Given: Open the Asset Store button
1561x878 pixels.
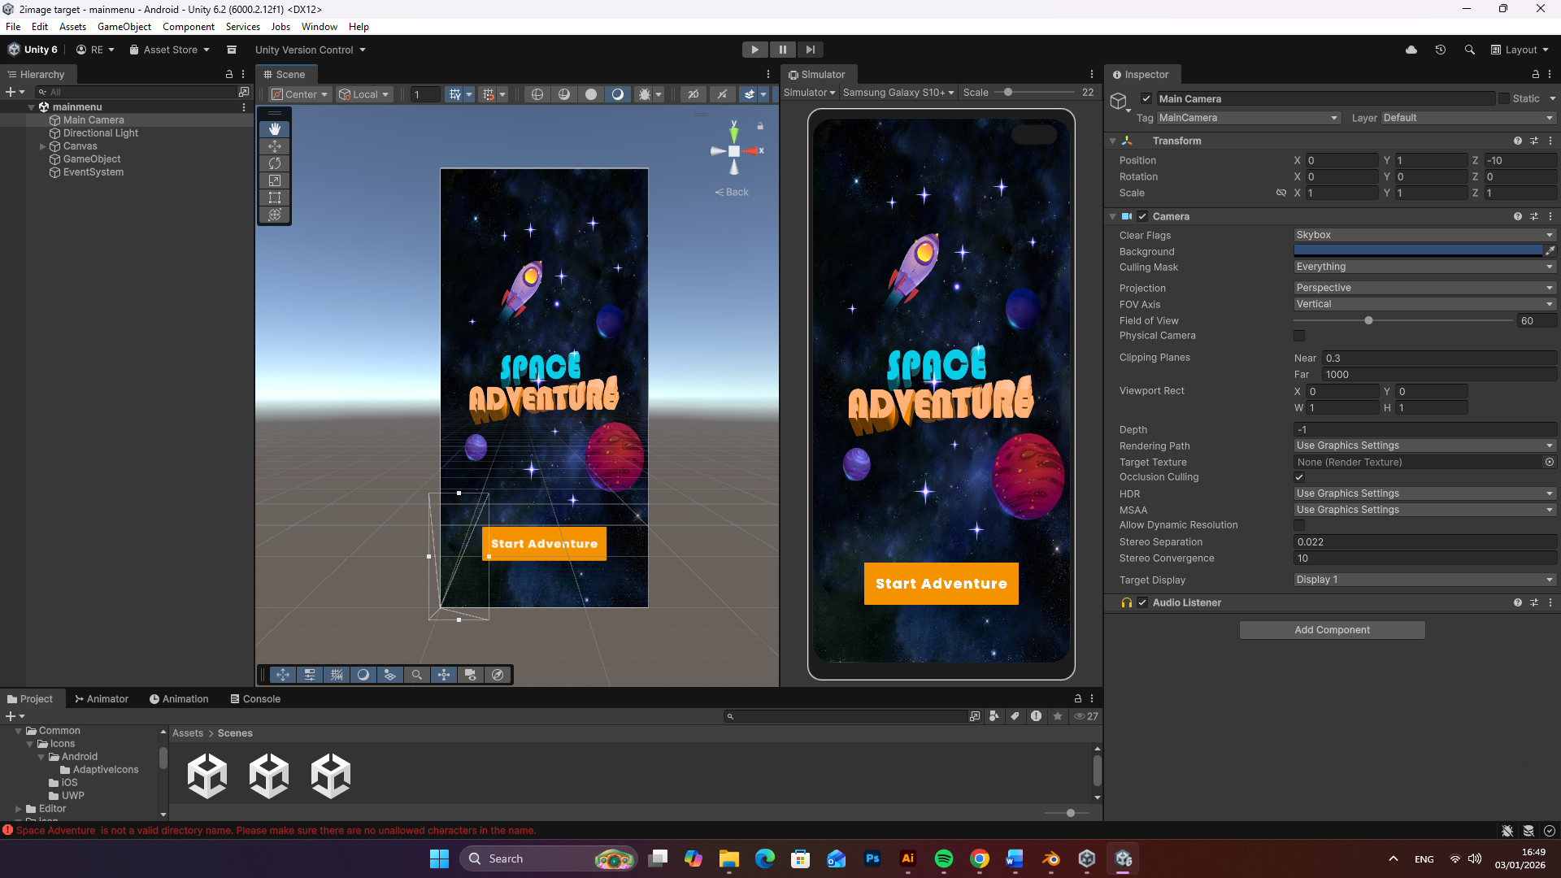Looking at the screenshot, I should (170, 50).
